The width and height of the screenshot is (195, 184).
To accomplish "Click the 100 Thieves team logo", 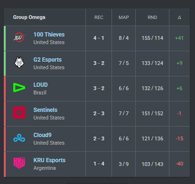I will click(19, 37).
